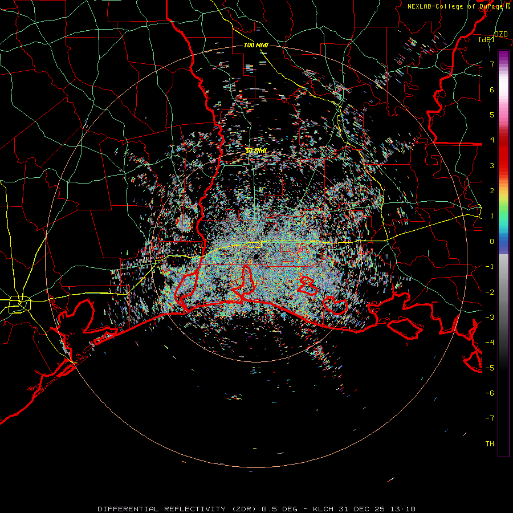The width and height of the screenshot is (513, 513).
Task: Click the 100 NMI range ring label
Action: [x=256, y=45]
